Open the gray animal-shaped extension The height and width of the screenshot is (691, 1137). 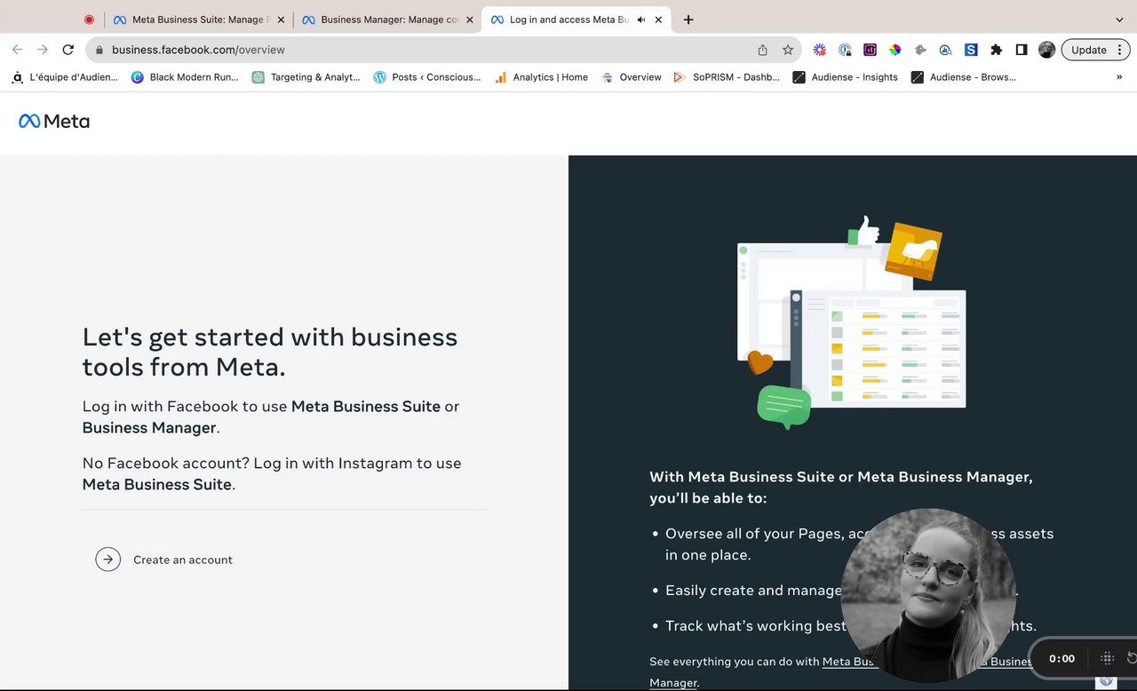[921, 50]
